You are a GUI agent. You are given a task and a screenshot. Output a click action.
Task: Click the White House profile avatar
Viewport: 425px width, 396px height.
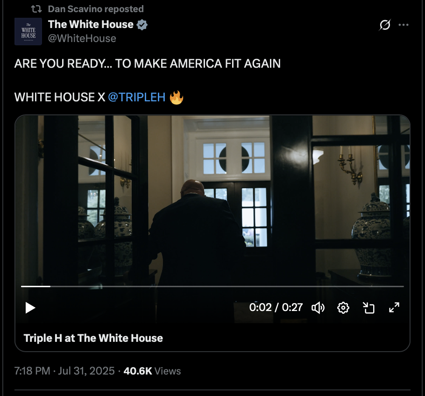[28, 31]
